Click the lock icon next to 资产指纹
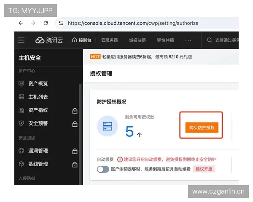This screenshot has width=253, height=202. point(75,111)
